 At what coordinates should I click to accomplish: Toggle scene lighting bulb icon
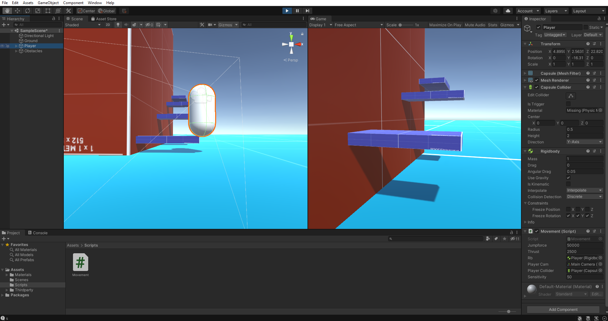118,25
